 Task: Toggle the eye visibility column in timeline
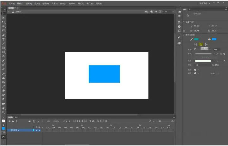pos(36,127)
